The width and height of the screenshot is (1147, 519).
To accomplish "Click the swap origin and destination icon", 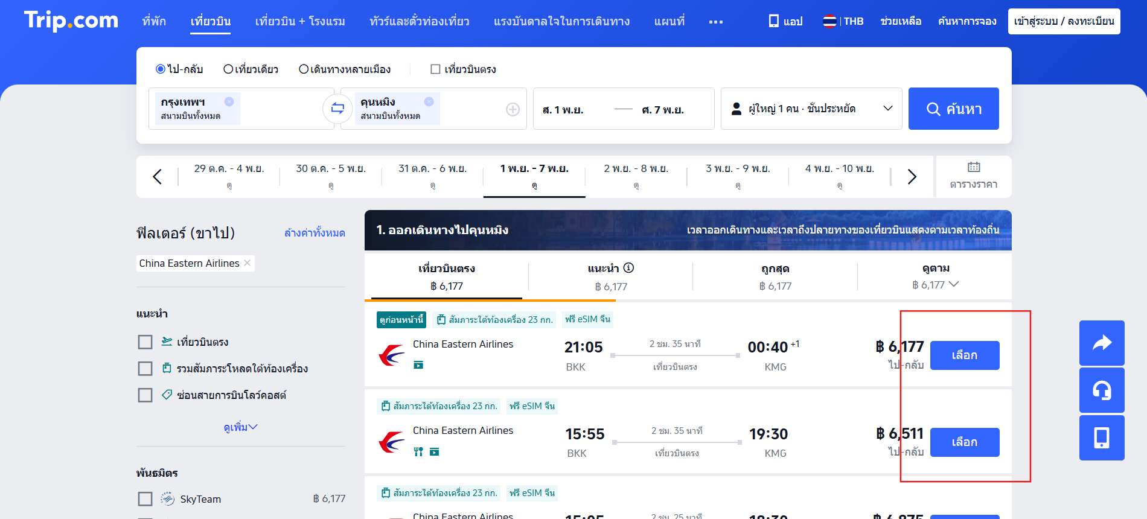I will 337,109.
